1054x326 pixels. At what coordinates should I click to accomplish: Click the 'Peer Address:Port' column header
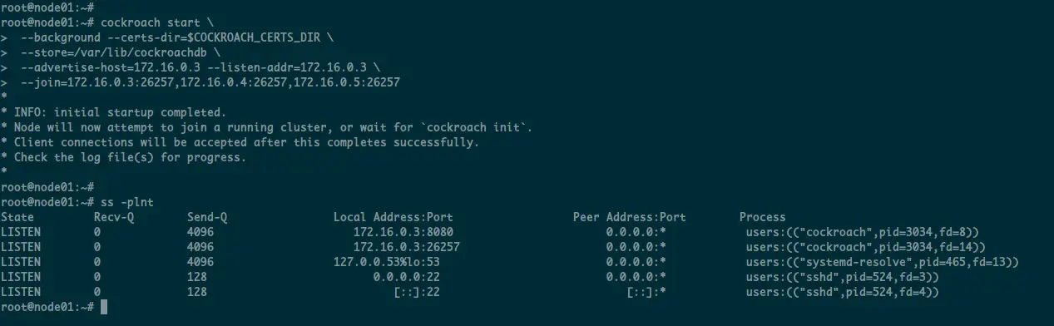pyautogui.click(x=630, y=217)
